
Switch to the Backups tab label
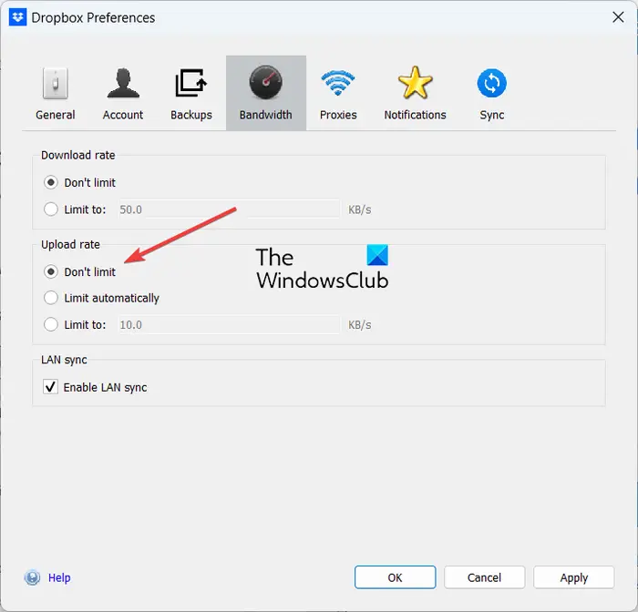pyautogui.click(x=191, y=115)
